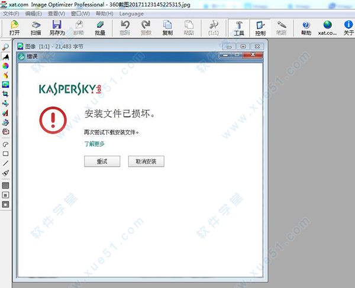The width and height of the screenshot is (355, 288).
Task: Open the 文件(F) menu
Action: (x=11, y=14)
